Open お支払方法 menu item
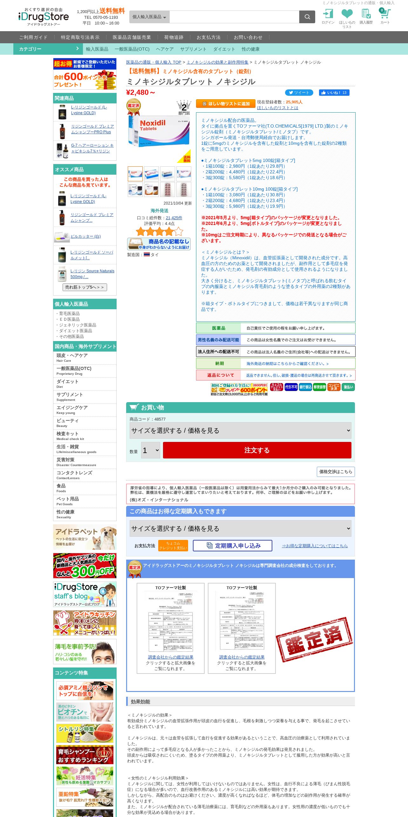 [208, 37]
